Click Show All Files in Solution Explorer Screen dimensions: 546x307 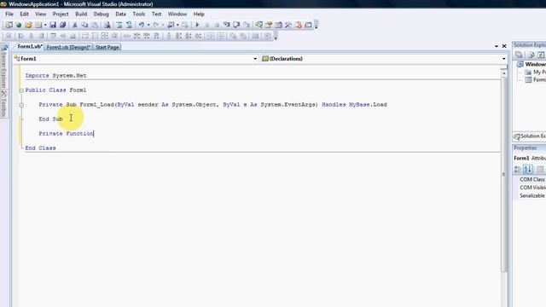531,55
